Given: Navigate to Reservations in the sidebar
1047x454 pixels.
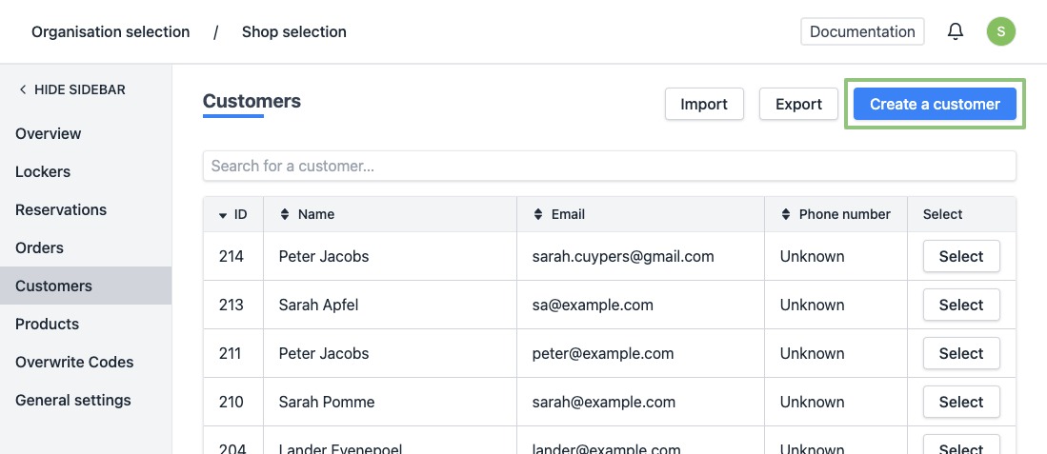Looking at the screenshot, I should 61,209.
